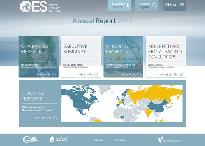Screen dimensions: 205x146
Task: Click plus icon on Executive Summary card
Action: (x=96, y=74)
